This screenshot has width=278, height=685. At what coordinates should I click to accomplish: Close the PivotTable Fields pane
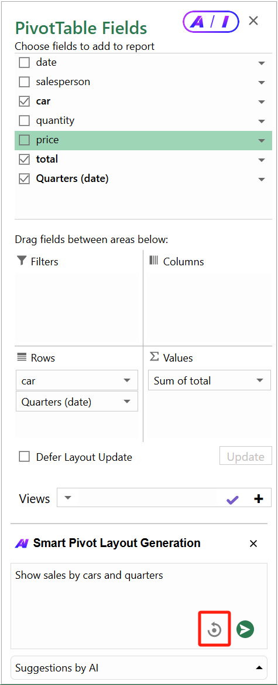[253, 21]
